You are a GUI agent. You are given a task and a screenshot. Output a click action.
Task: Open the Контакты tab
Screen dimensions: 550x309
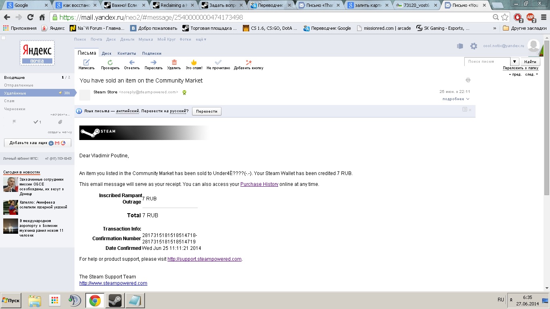tap(127, 53)
